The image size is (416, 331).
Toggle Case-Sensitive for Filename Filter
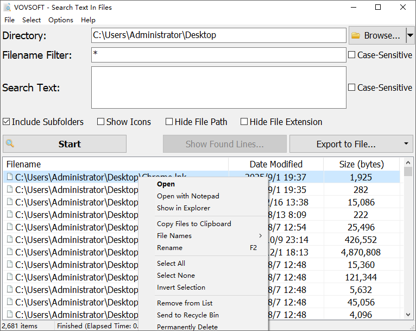(x=351, y=55)
